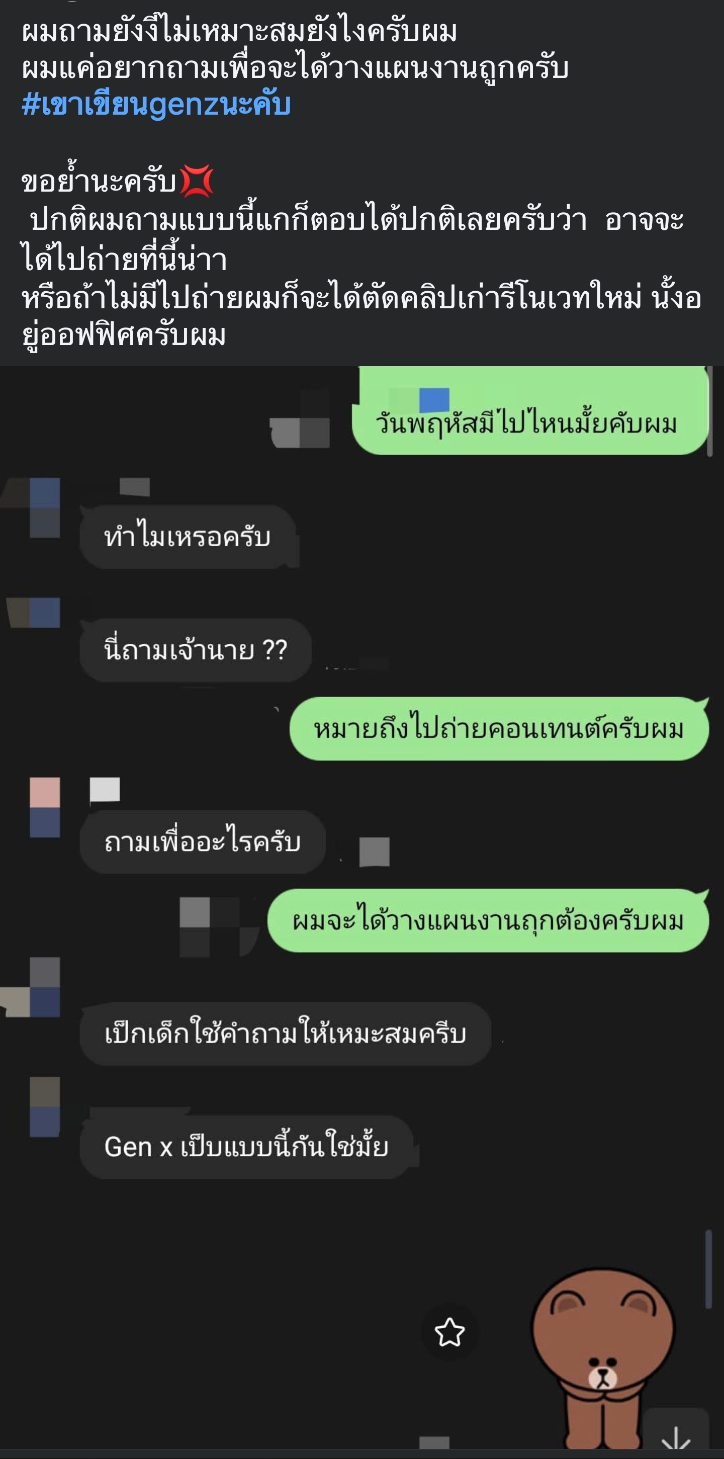Tap the star favorite icon
This screenshot has height=1459, width=724.
coord(449,1332)
